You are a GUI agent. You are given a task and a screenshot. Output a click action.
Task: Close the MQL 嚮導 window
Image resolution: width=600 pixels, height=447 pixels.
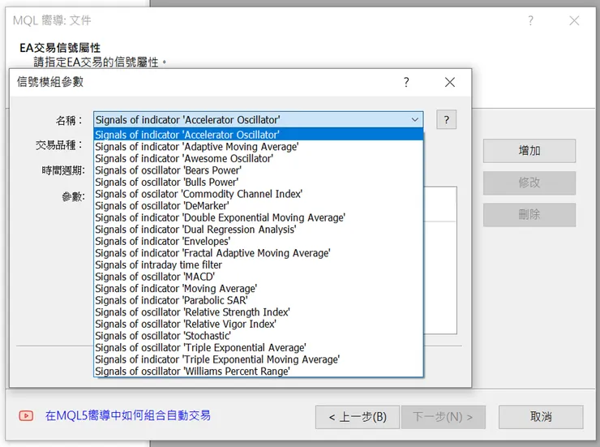point(574,20)
